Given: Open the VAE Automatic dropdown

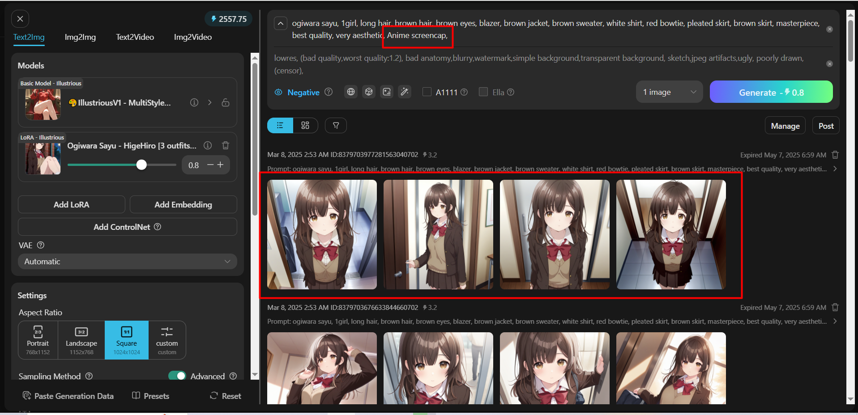Looking at the screenshot, I should (128, 262).
